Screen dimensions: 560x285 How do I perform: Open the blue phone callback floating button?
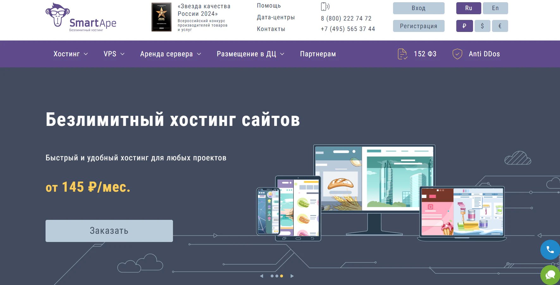[x=550, y=250]
